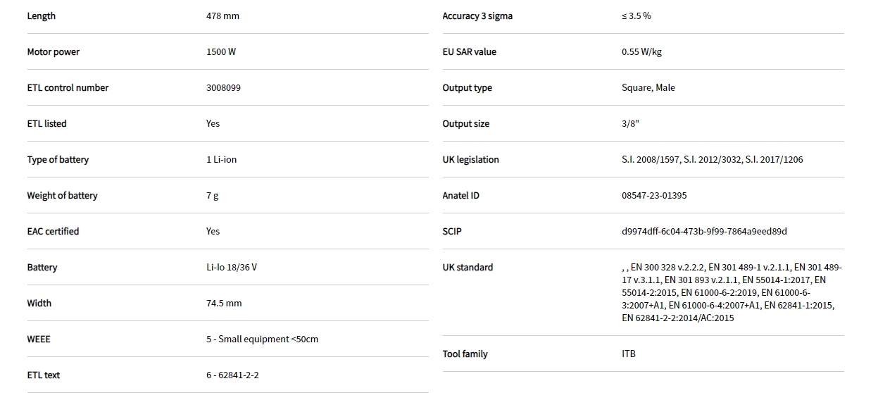Select the Width value 74.5 mm
The height and width of the screenshot is (393, 878).
[x=224, y=304]
